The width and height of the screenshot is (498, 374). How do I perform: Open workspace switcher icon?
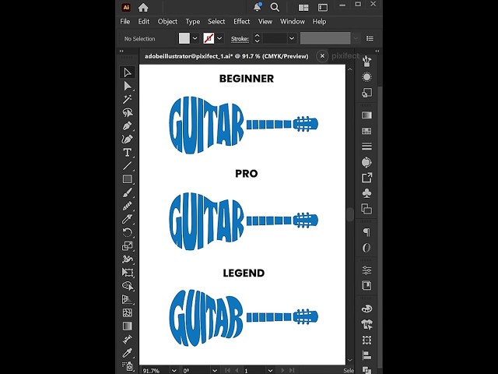323,8
